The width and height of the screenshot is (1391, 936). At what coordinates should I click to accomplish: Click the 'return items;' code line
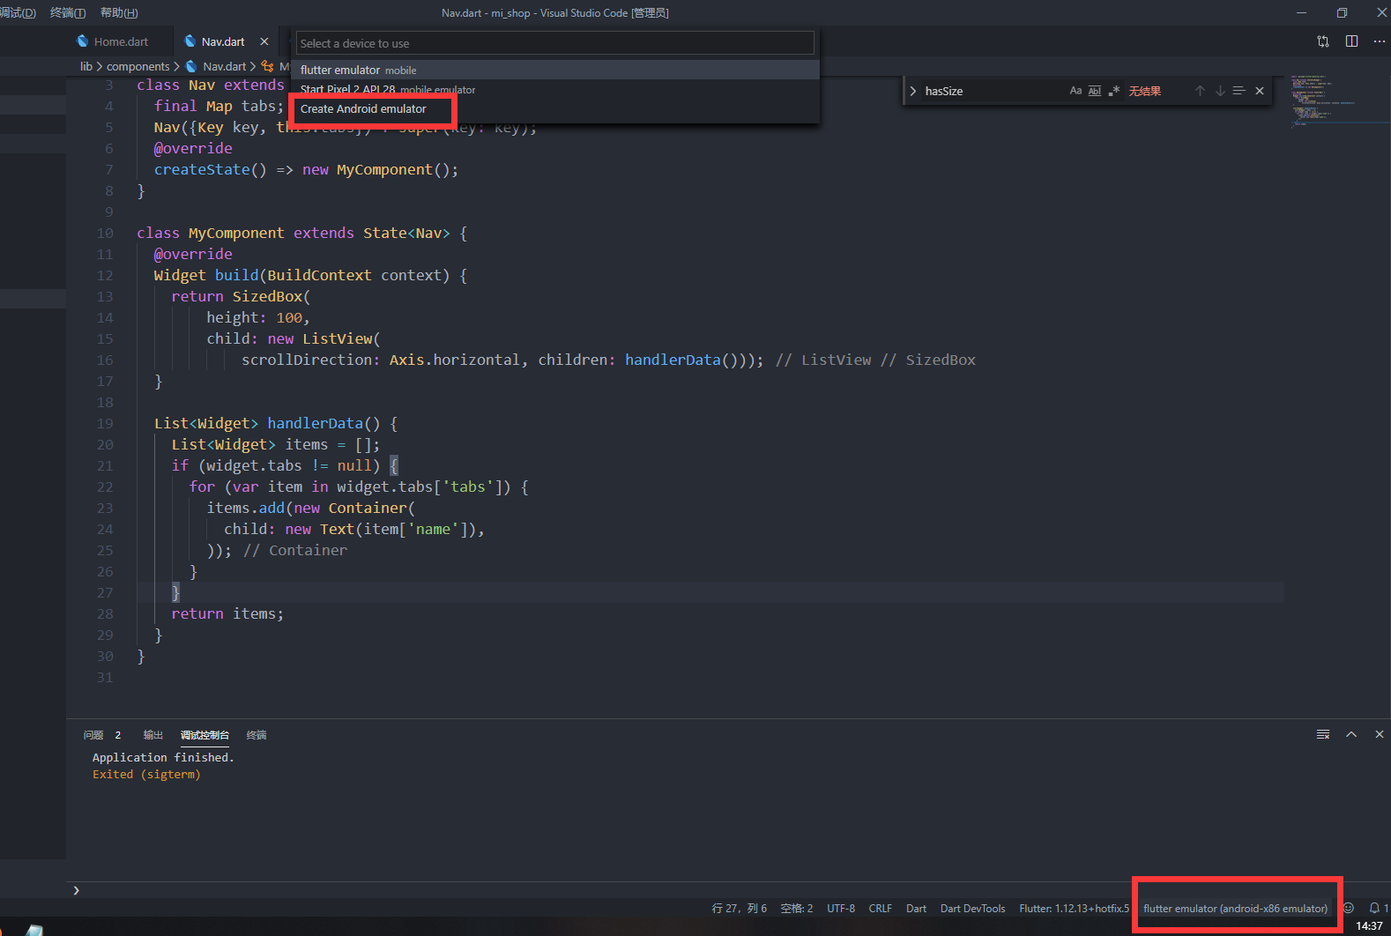pos(227,613)
